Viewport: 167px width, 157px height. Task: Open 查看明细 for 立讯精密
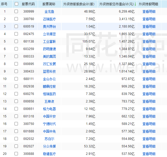pyautogui.click(x=149, y=34)
